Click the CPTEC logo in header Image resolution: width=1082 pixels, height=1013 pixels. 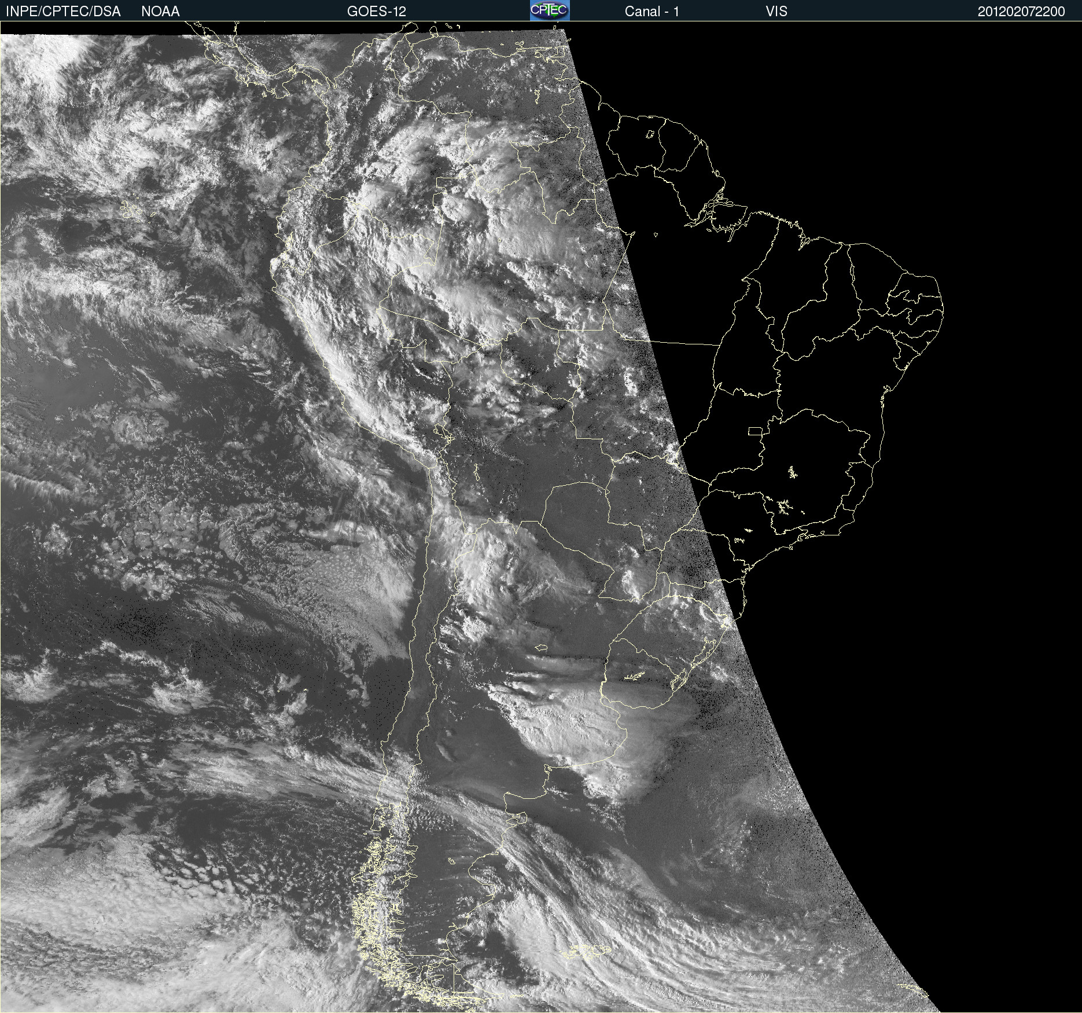click(550, 10)
